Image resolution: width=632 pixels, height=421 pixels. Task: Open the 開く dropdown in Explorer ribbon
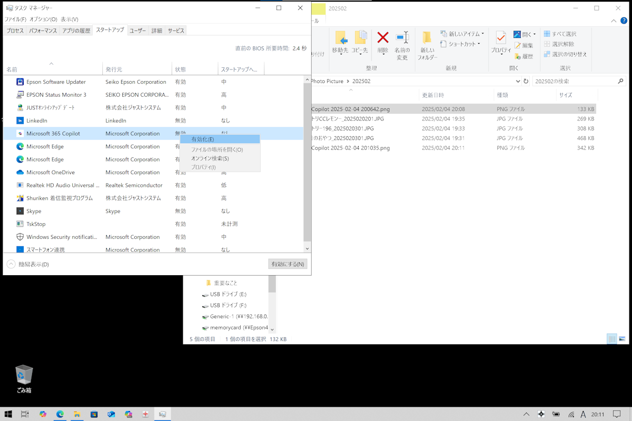click(x=525, y=34)
